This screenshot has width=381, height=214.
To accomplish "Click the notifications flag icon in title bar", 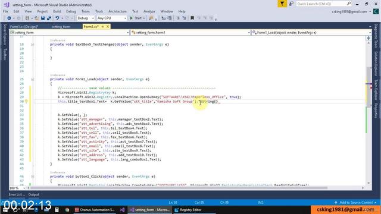I will (282, 4).
